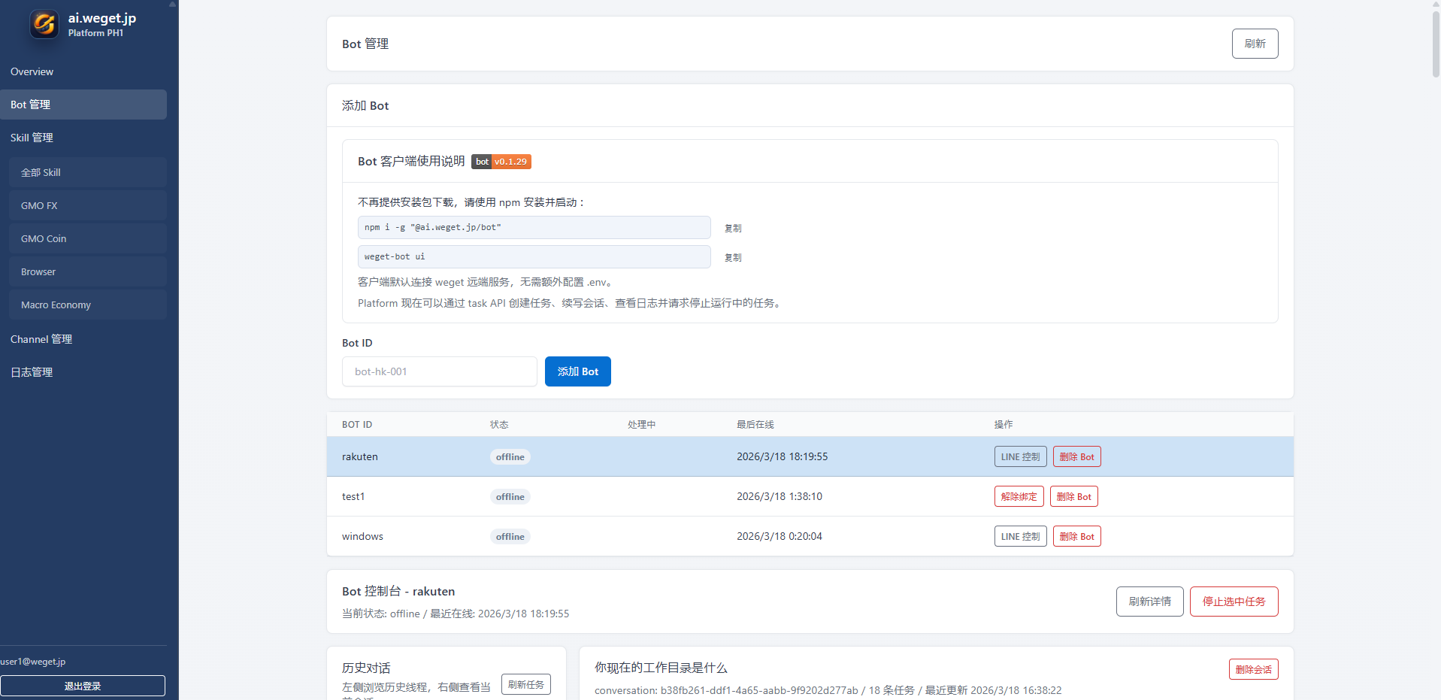Click rakuten's last online time 18:19:55
The image size is (1441, 700).
tap(782, 456)
